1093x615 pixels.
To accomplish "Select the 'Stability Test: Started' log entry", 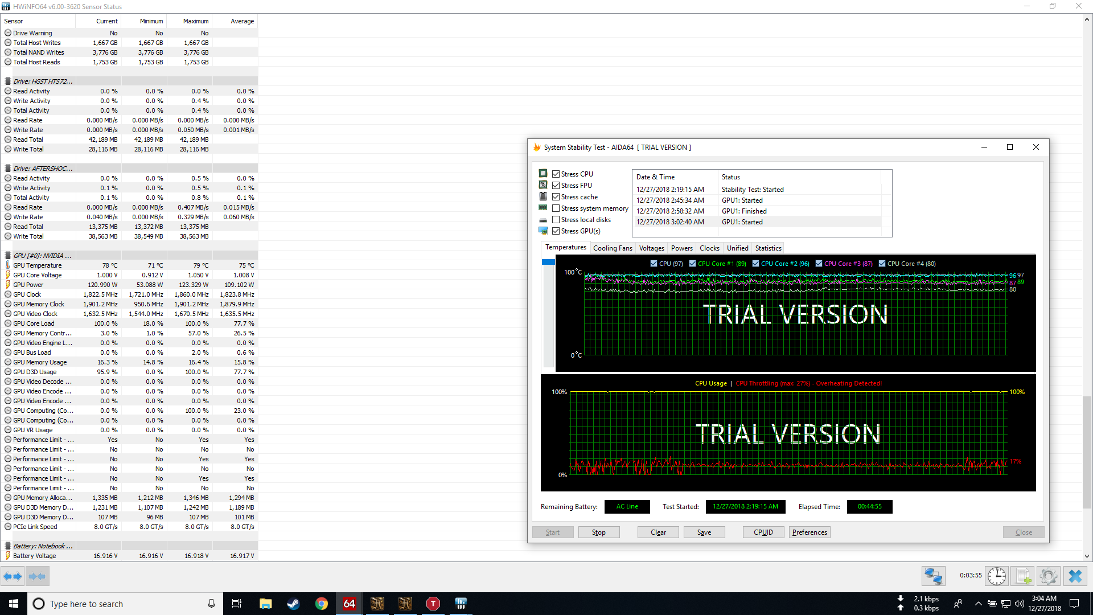I will [757, 190].
